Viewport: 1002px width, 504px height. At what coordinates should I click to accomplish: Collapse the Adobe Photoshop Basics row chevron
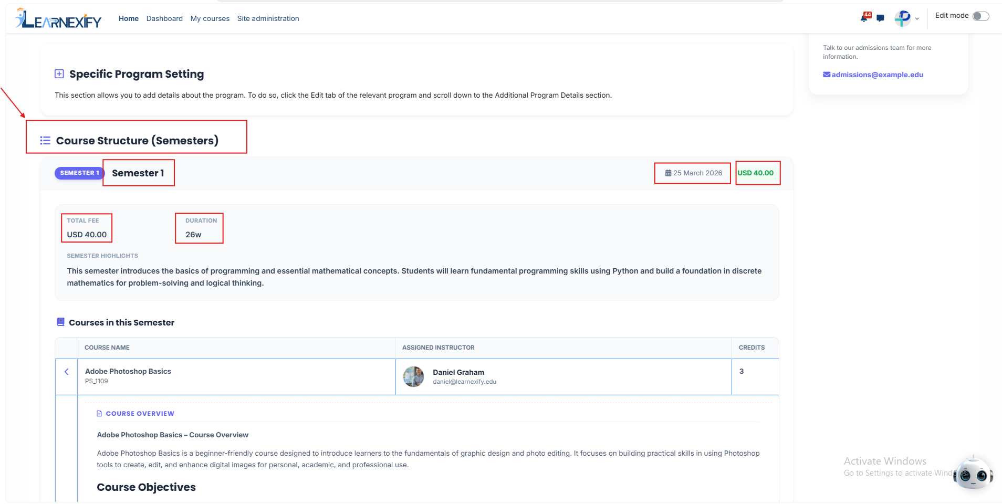pyautogui.click(x=67, y=372)
